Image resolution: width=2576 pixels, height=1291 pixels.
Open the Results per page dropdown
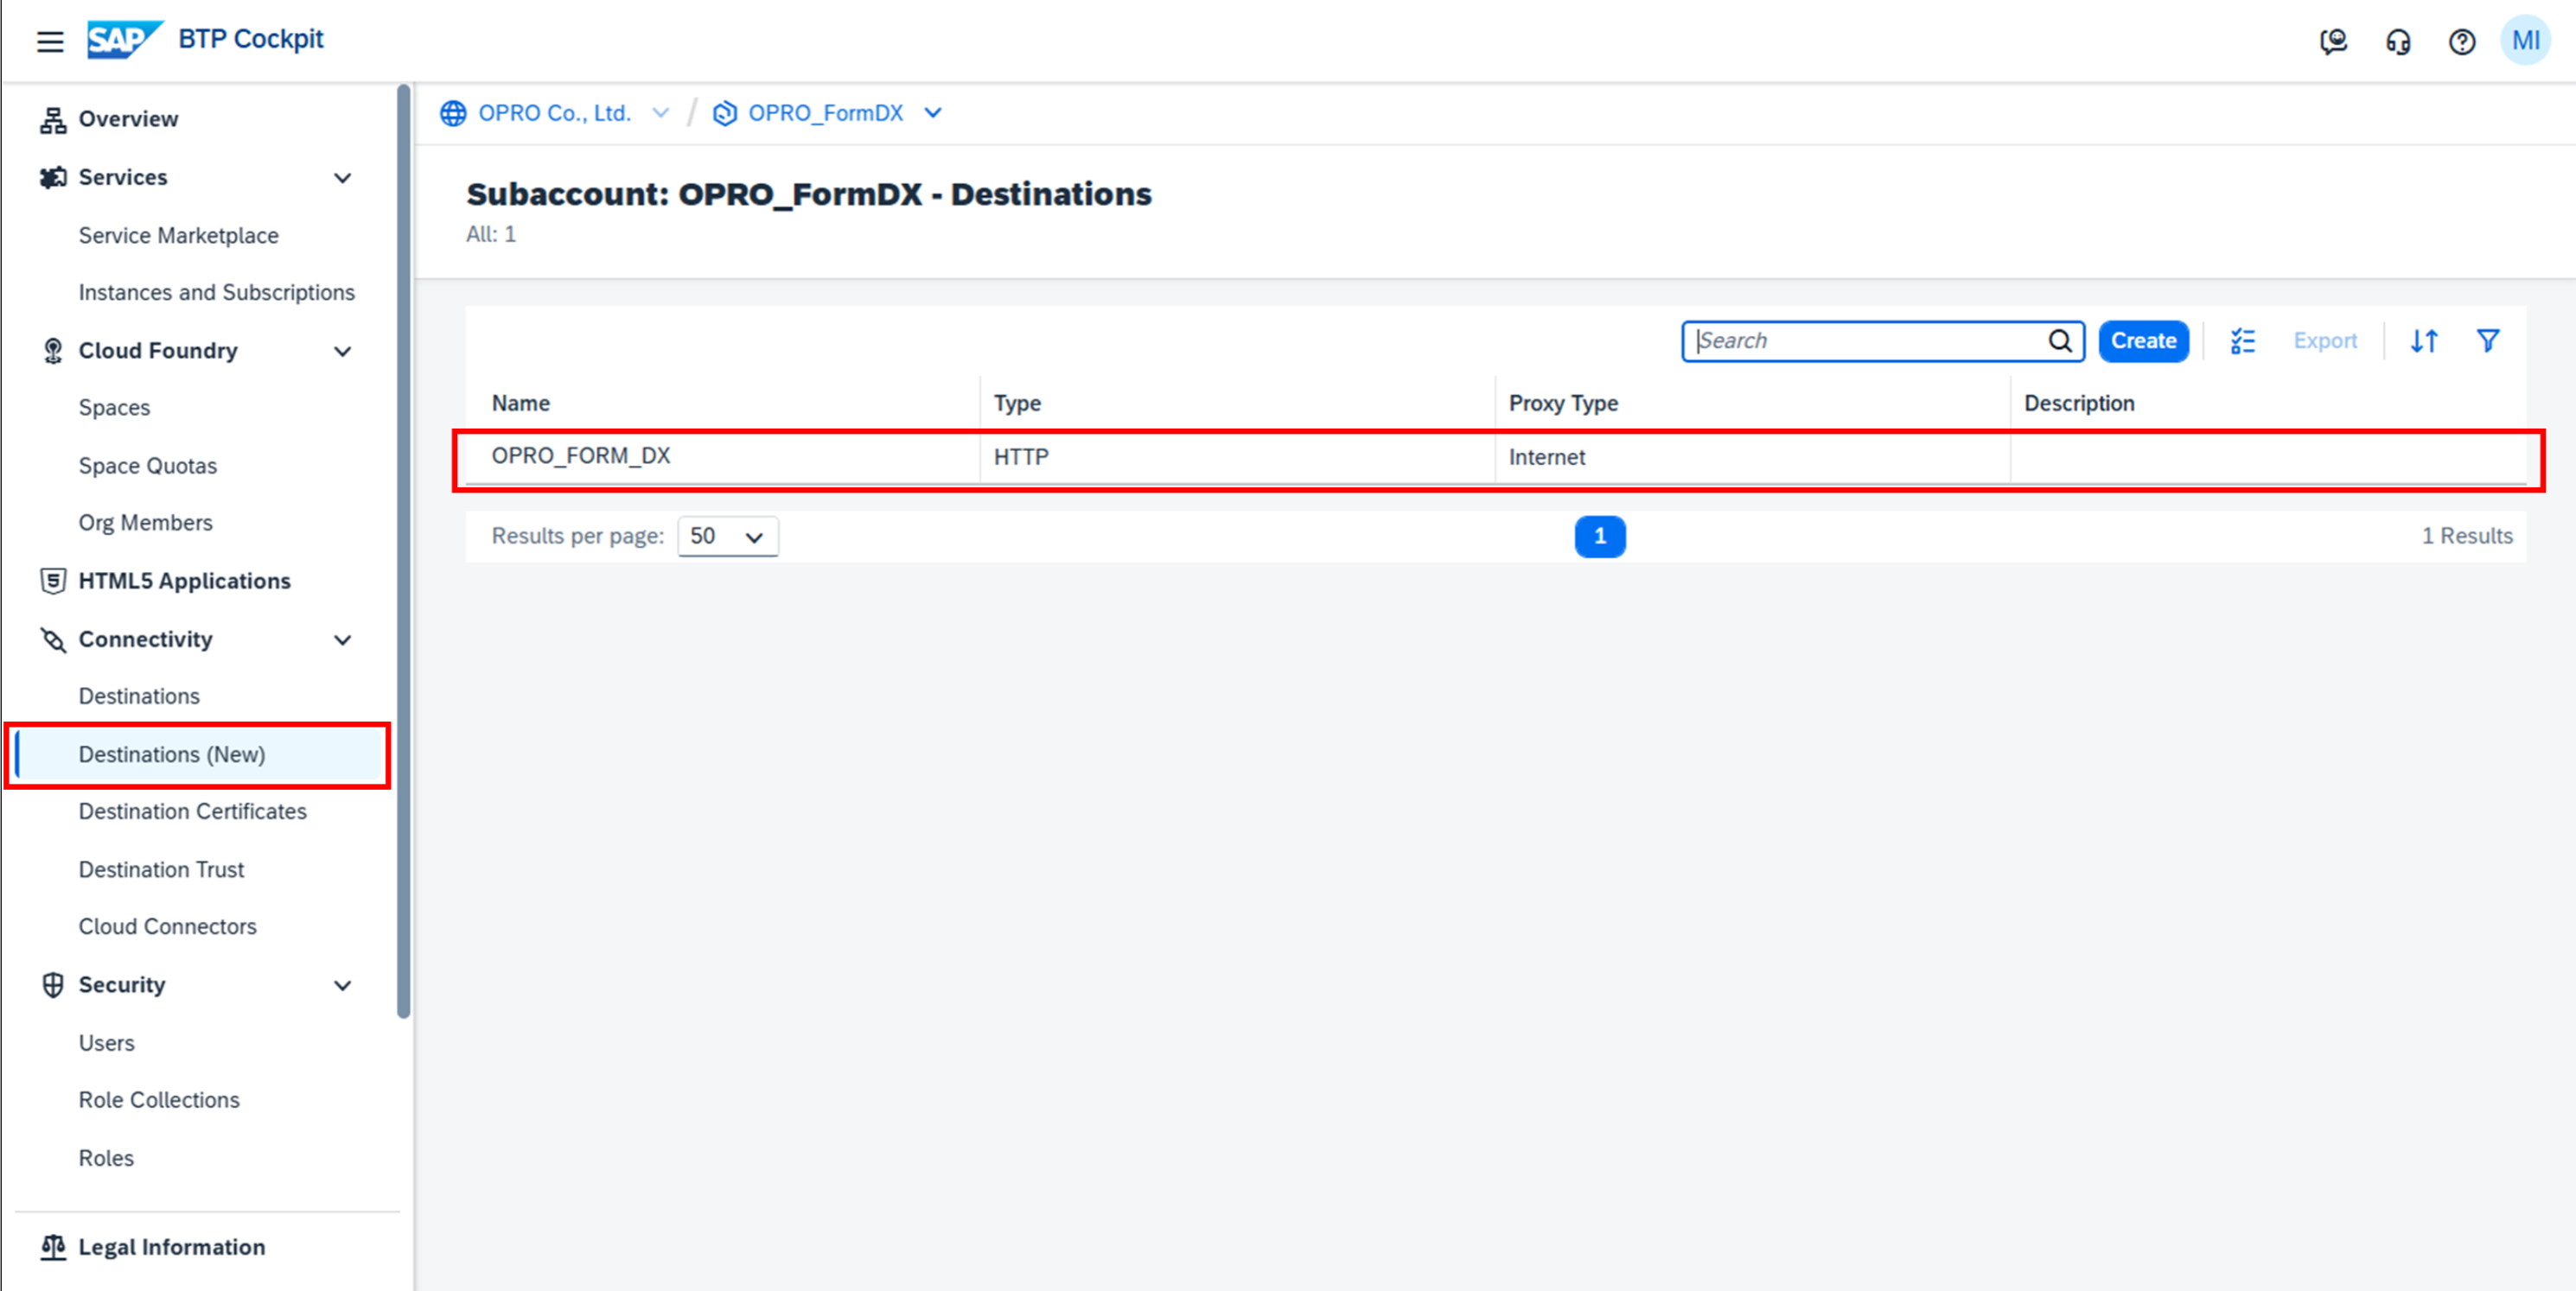[x=727, y=537]
